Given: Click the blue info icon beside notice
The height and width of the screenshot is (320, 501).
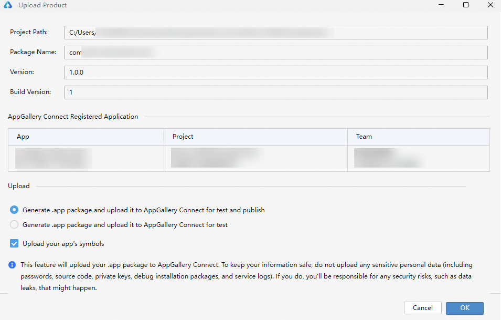Looking at the screenshot, I should tap(12, 265).
